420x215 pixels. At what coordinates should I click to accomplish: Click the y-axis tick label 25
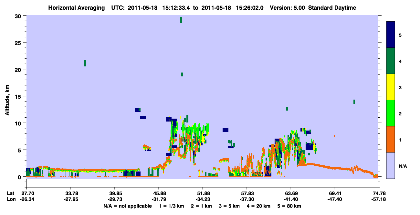coord(18,43)
